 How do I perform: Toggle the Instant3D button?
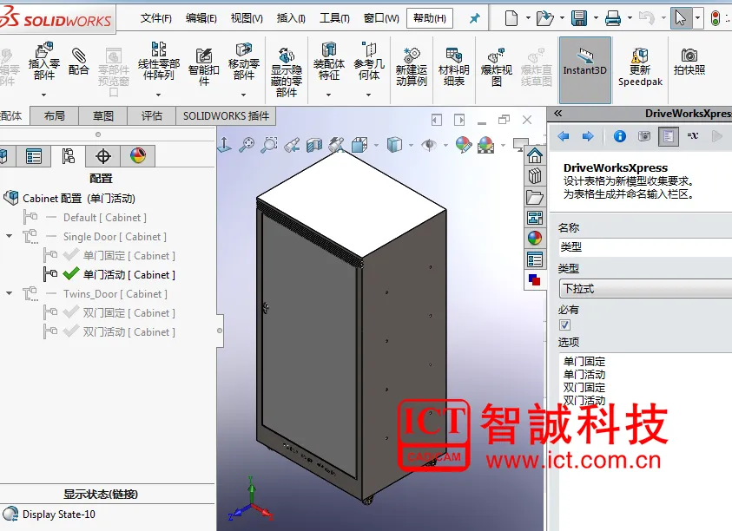point(585,70)
